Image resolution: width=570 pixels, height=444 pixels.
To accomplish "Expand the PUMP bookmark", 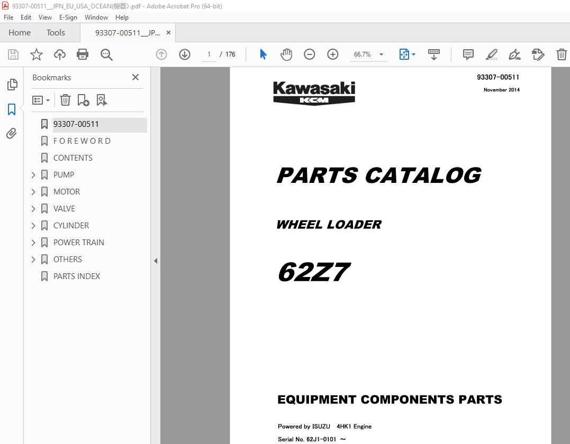I will click(33, 175).
